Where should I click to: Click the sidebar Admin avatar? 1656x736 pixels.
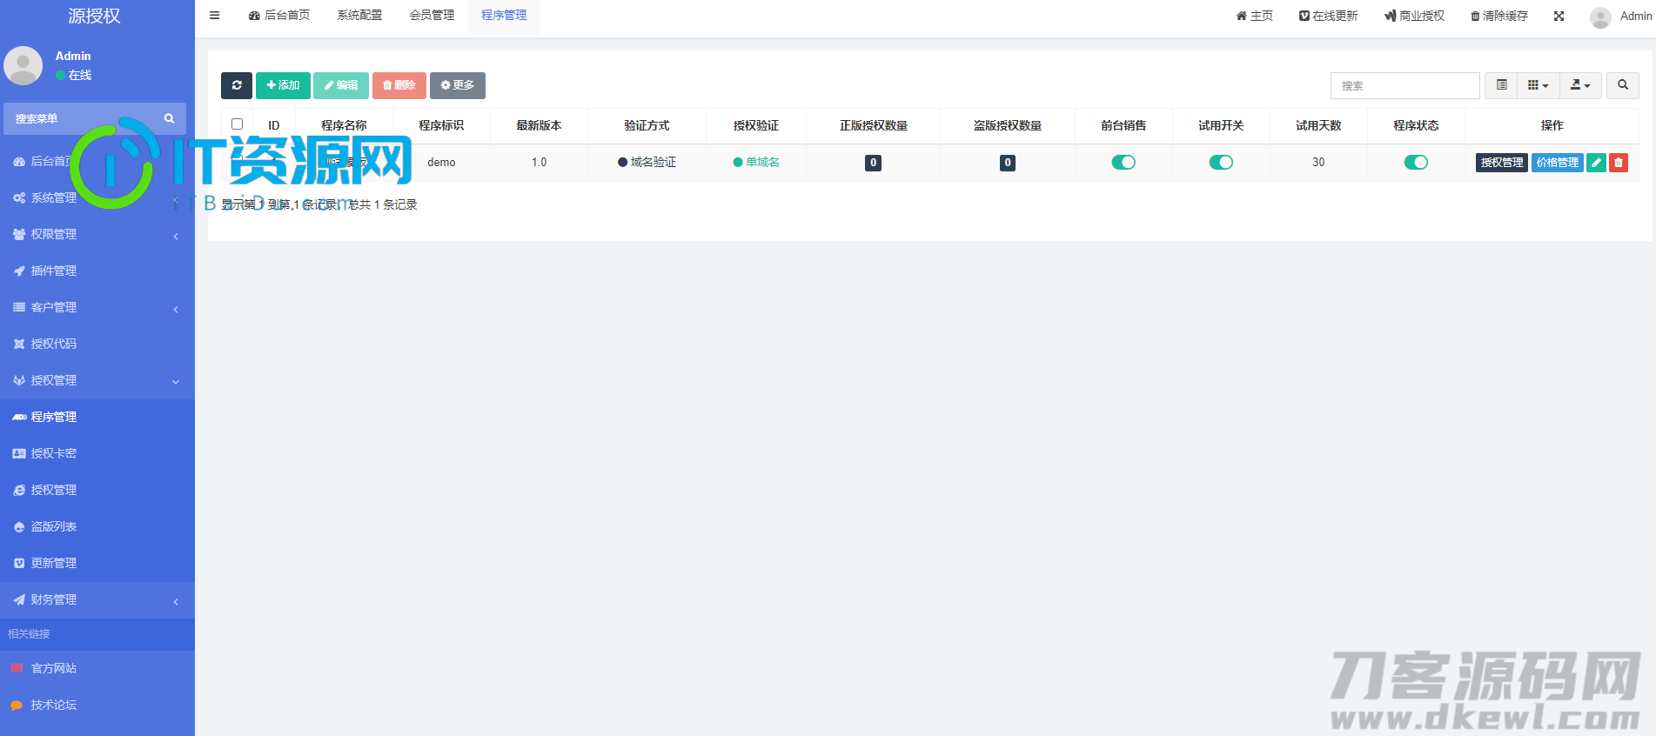tap(23, 65)
